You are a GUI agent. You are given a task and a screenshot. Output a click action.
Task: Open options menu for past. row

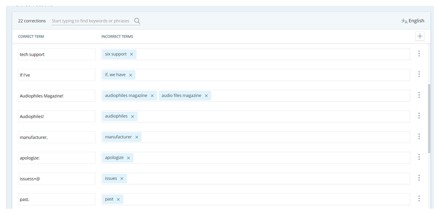419,199
